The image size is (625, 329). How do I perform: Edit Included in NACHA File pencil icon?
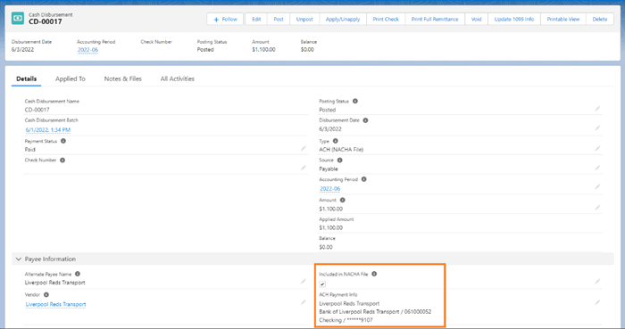597,281
